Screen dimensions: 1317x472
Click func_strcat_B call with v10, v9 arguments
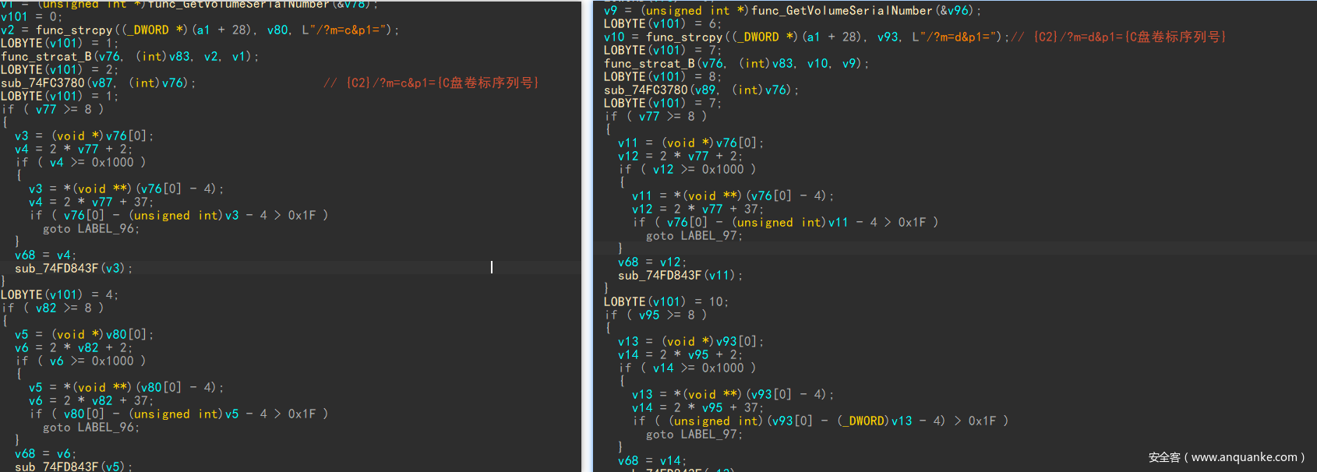pos(736,64)
